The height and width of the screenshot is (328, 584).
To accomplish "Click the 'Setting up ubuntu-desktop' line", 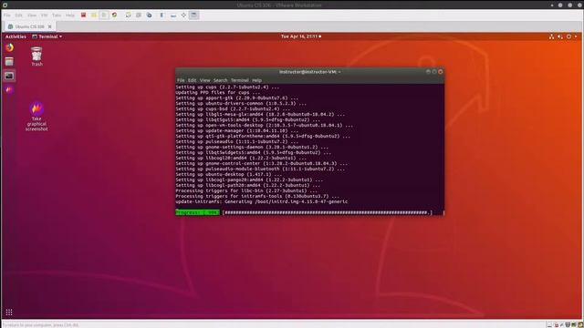I will pyautogui.click(x=229, y=174).
